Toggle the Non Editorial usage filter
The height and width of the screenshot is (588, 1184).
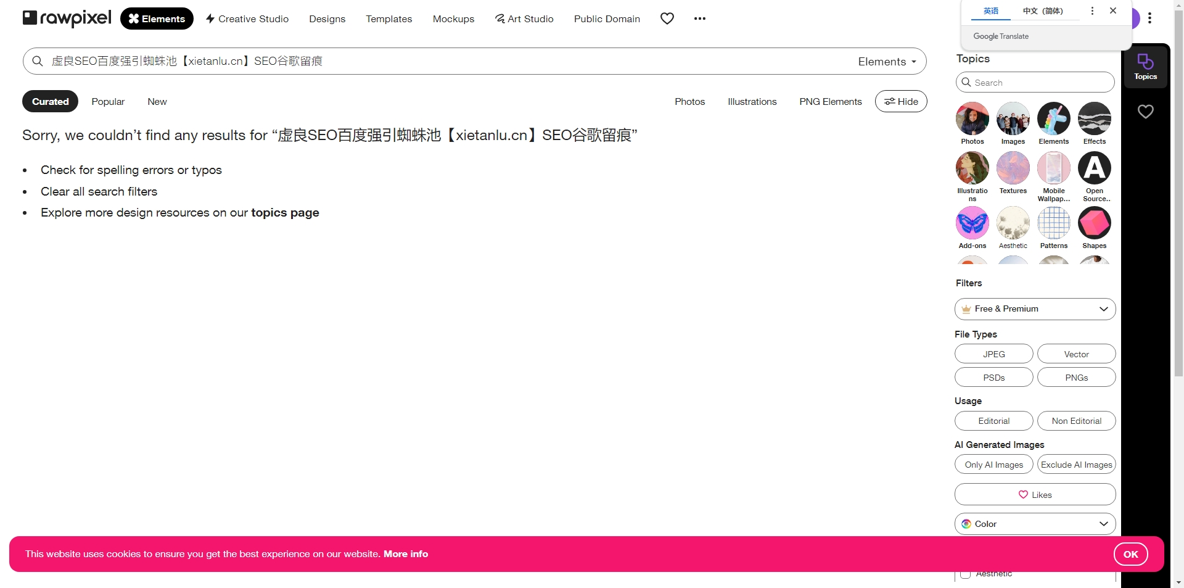tap(1076, 421)
